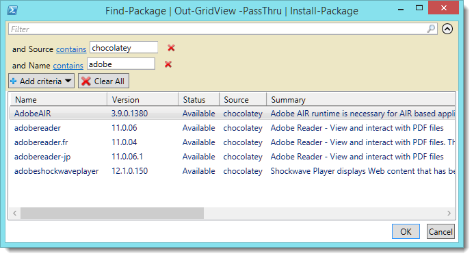The height and width of the screenshot is (258, 474).
Task: Click version 11.0.04 cell
Action: point(124,142)
